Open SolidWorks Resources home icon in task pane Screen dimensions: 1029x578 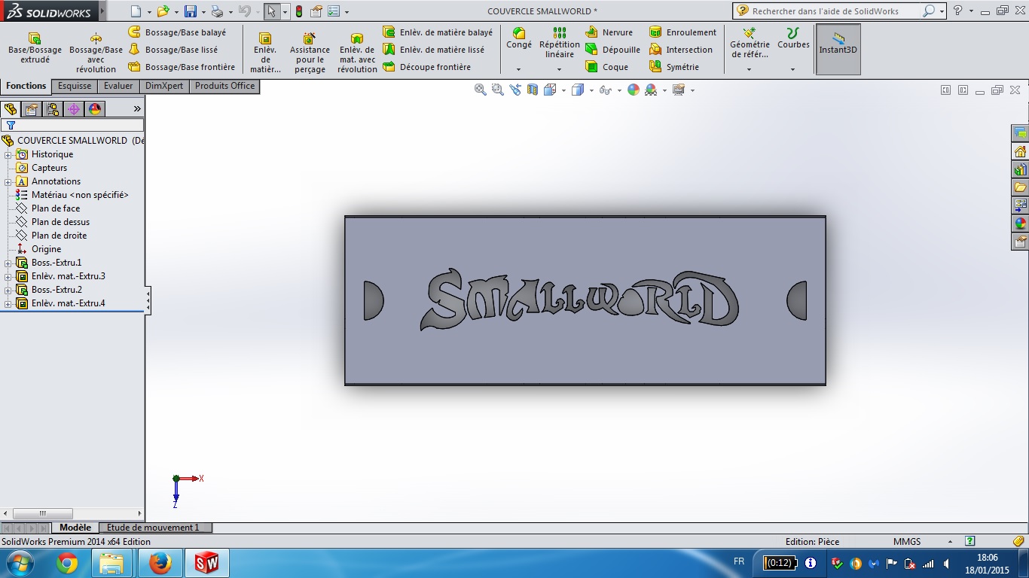[x=1020, y=151]
